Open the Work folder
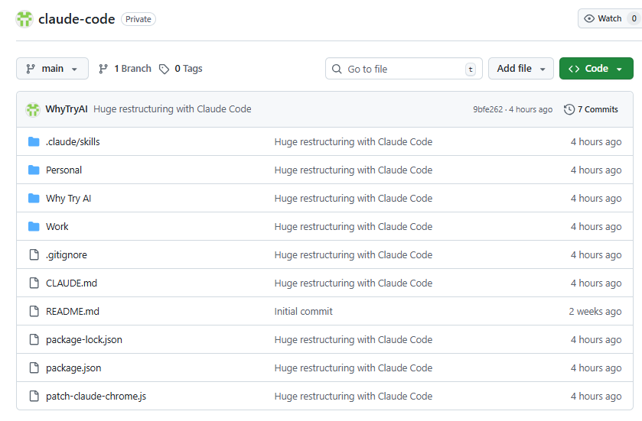The image size is (642, 421). coord(57,226)
